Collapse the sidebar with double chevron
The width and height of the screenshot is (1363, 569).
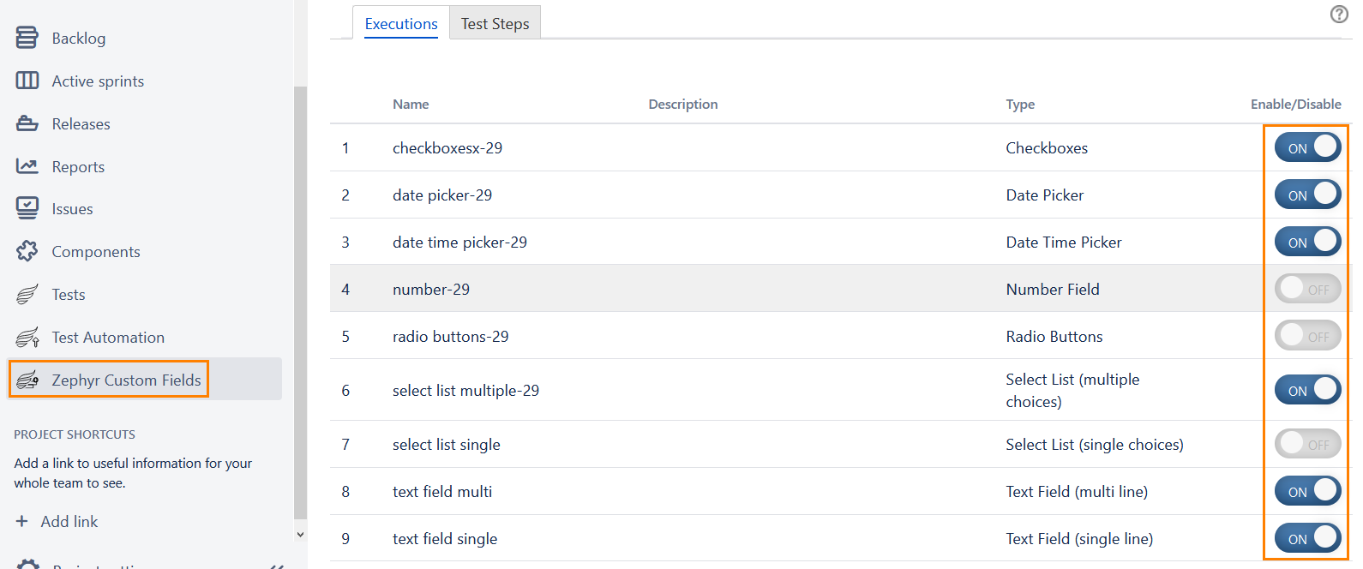click(276, 565)
